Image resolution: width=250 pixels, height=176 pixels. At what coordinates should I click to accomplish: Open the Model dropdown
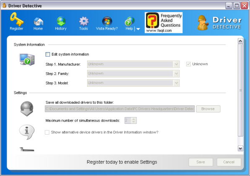click(x=133, y=83)
